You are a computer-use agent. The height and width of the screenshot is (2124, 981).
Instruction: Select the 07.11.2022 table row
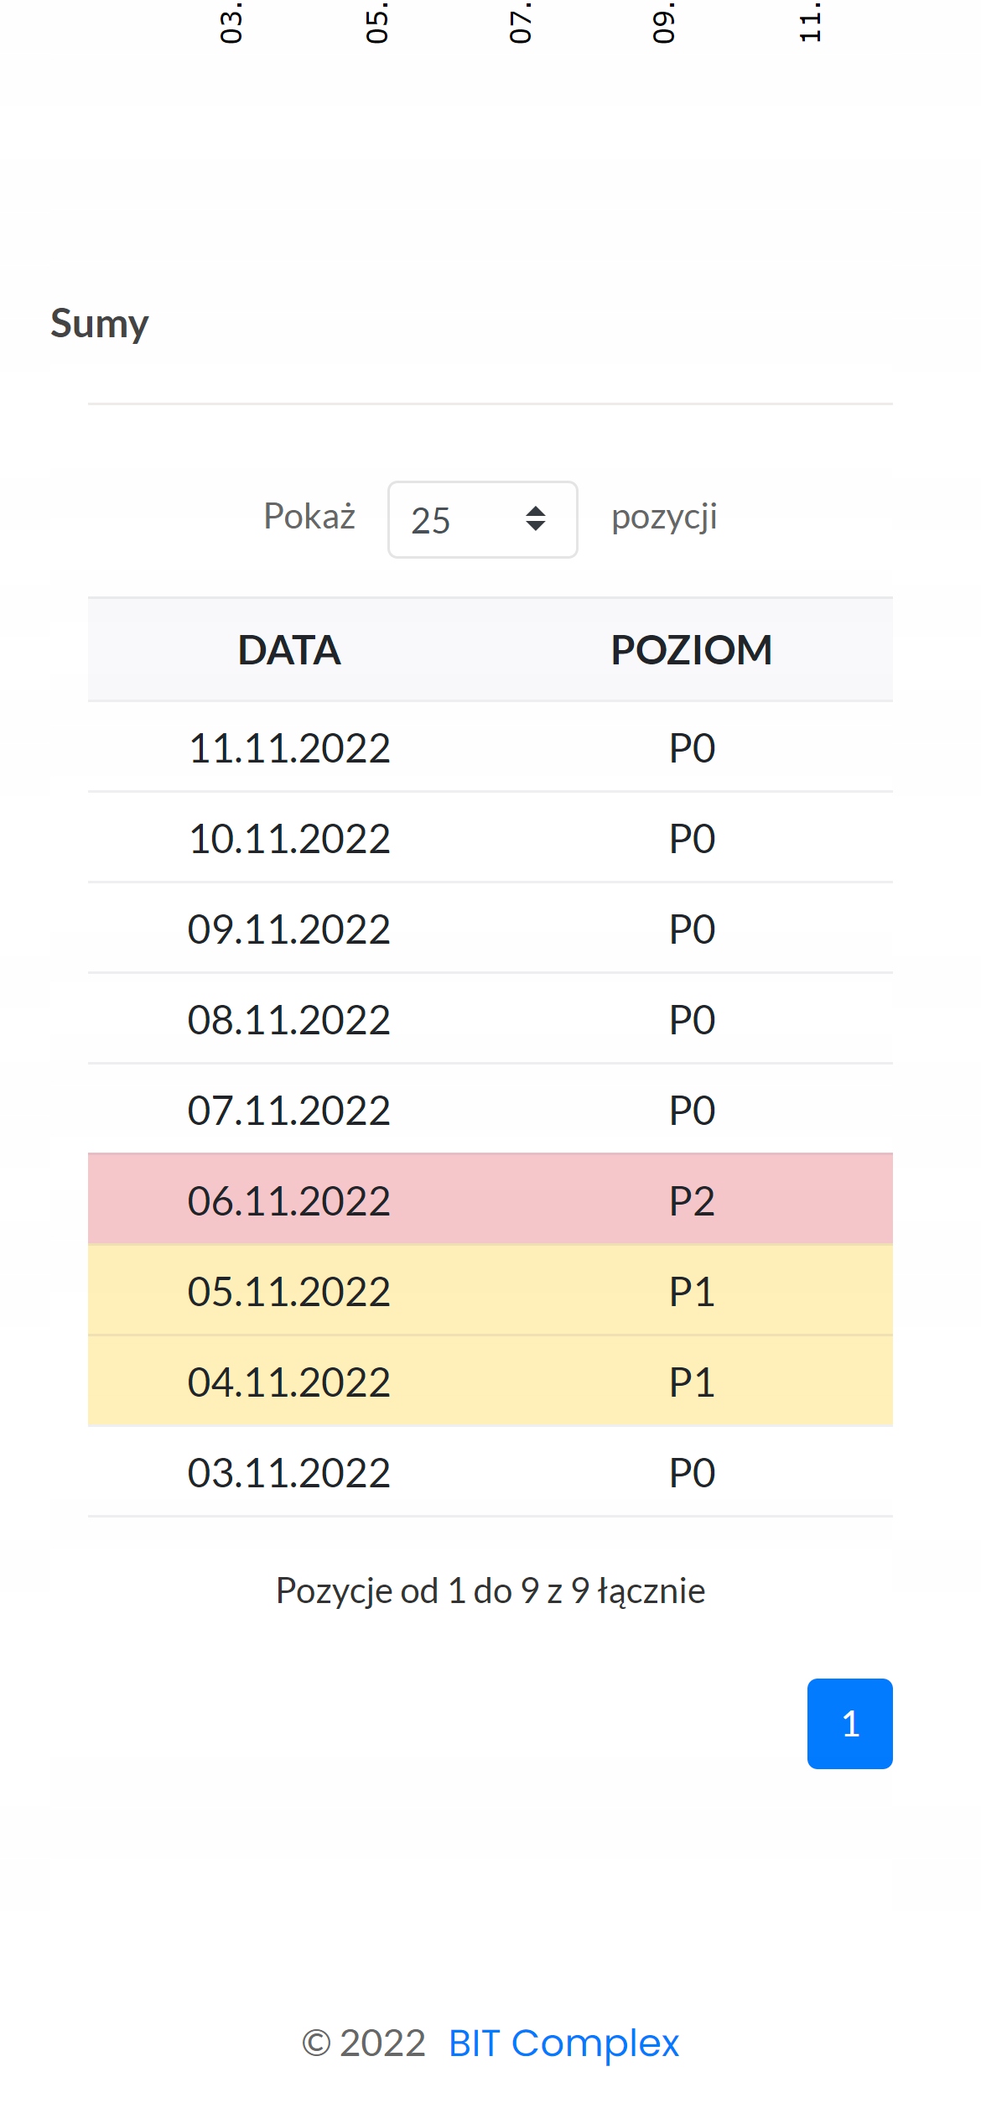pyautogui.click(x=490, y=1110)
